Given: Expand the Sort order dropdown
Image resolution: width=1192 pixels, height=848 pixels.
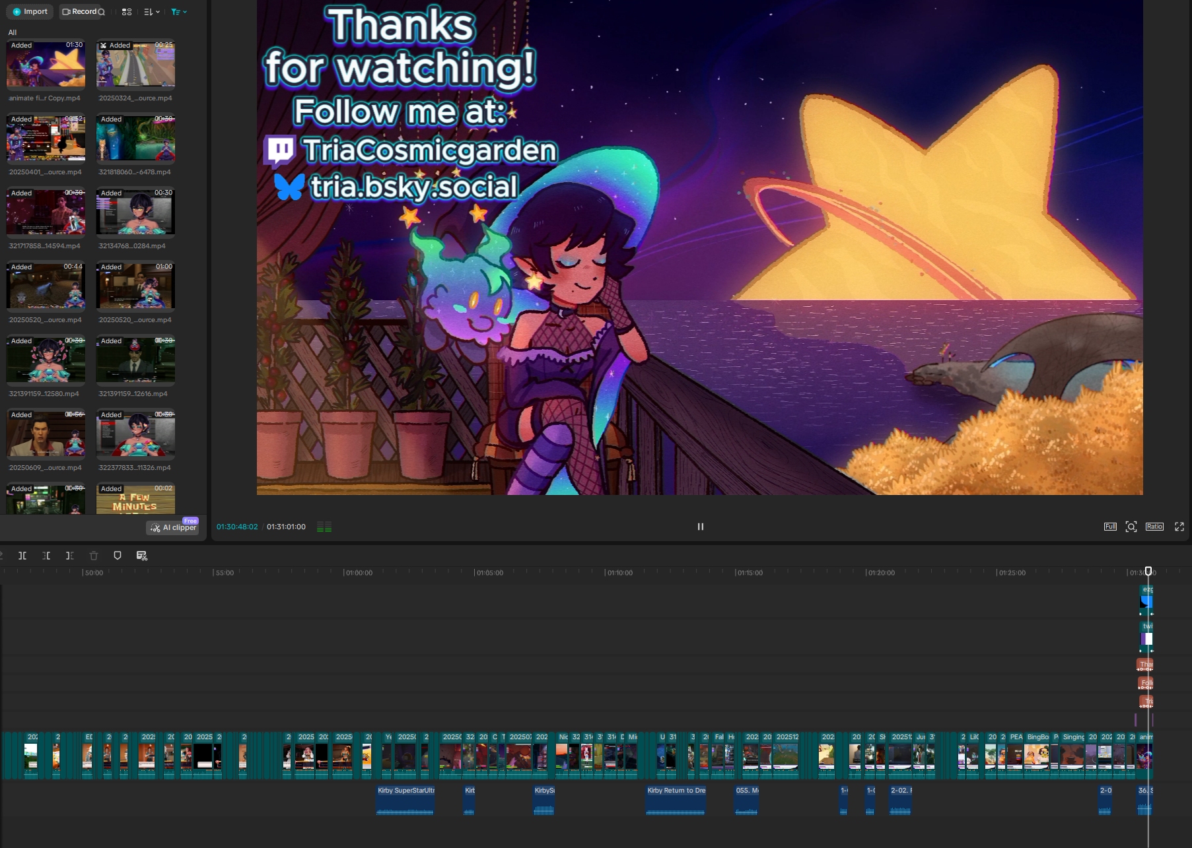Looking at the screenshot, I should (x=152, y=12).
